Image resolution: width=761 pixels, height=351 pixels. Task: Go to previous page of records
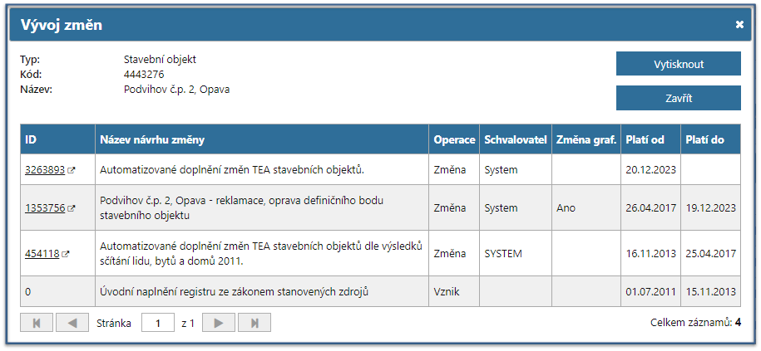pos(72,324)
